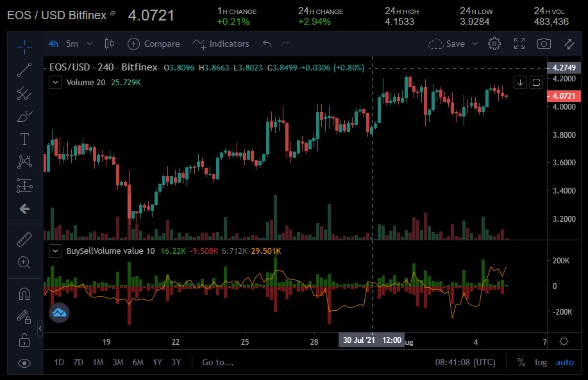Click the EOS/USD 240 Bitfinex chart legend
588x380 pixels.
(x=103, y=67)
